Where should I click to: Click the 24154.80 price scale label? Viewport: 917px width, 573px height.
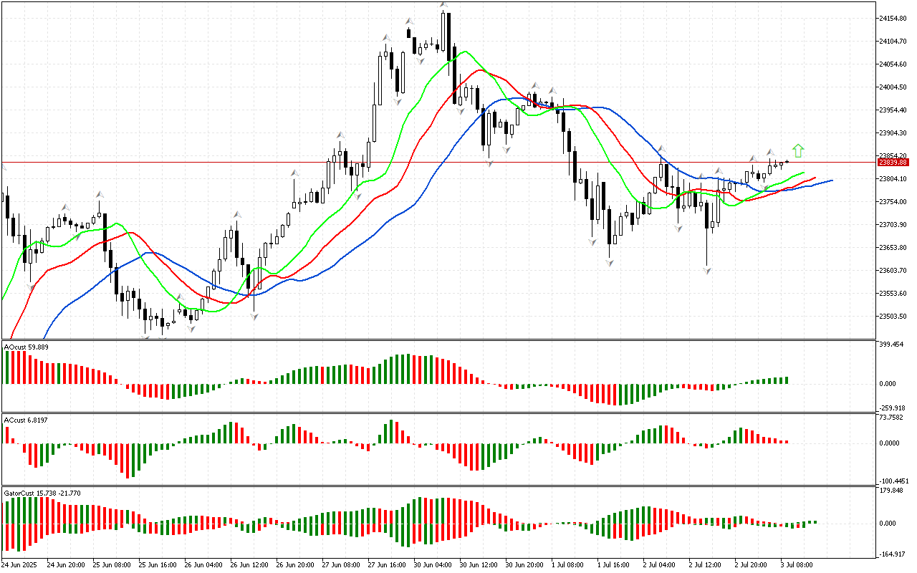[896, 18]
